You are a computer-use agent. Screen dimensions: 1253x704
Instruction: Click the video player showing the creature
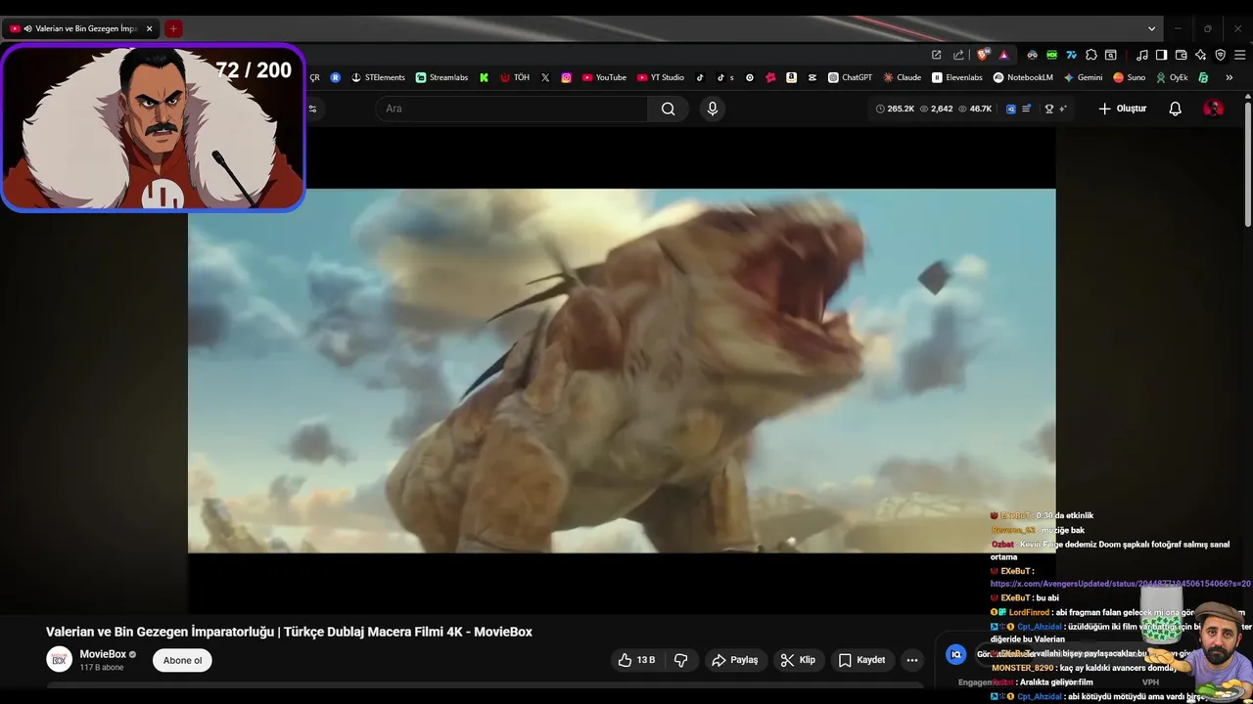(622, 371)
